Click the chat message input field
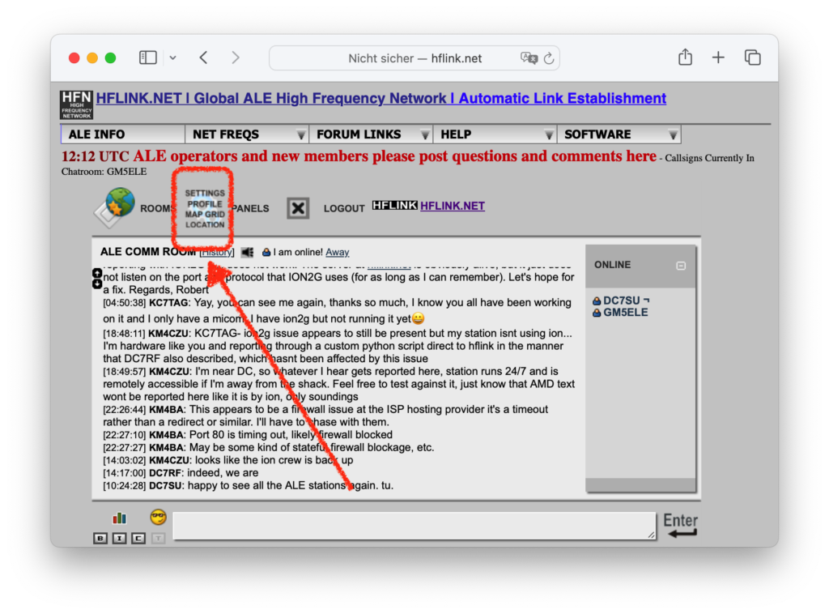This screenshot has width=829, height=614. [x=414, y=526]
